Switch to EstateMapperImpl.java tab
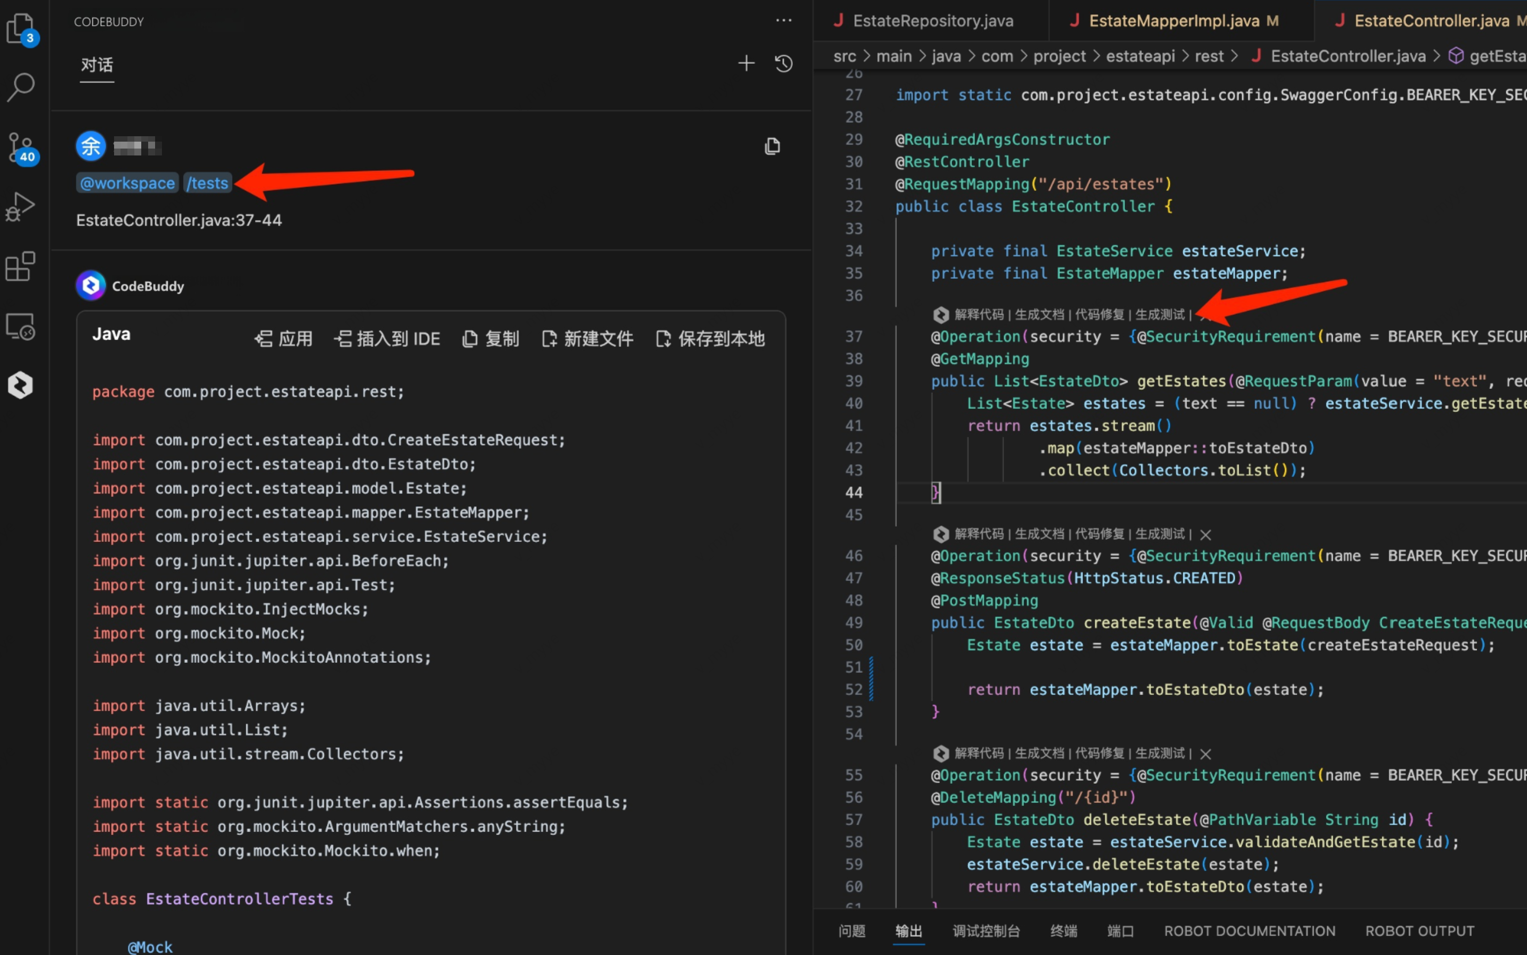 [x=1174, y=21]
